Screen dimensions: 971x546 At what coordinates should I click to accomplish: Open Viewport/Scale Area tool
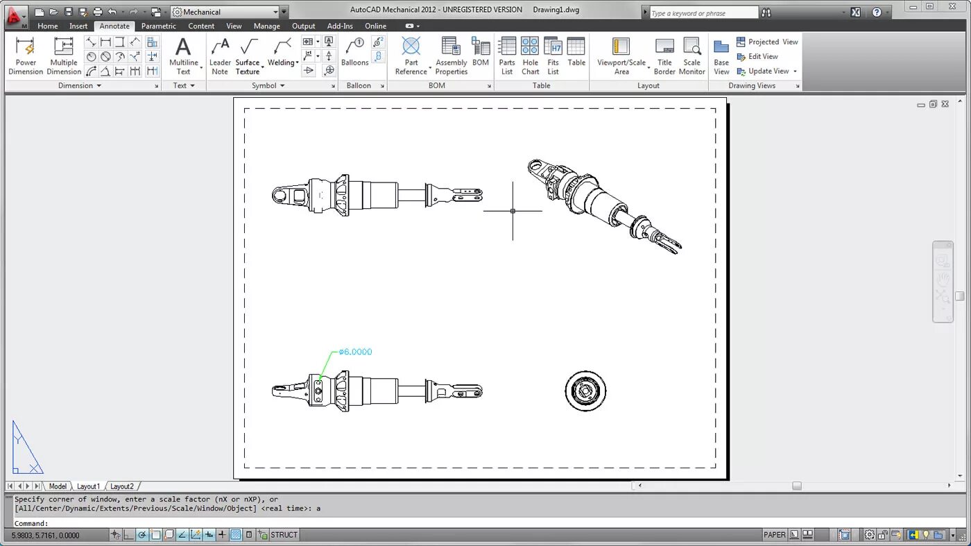point(621,56)
